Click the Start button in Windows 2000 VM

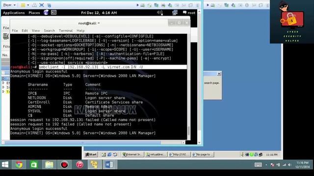click(91, 154)
